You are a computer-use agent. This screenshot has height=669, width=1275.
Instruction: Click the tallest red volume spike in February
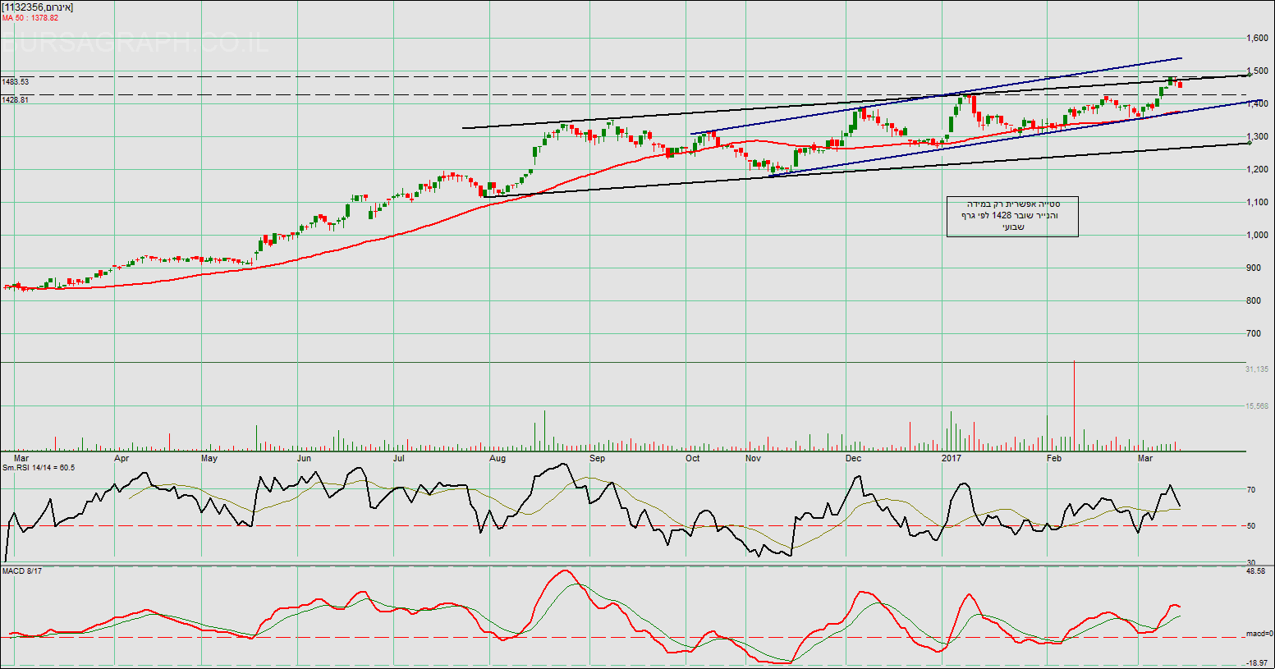pos(1074,406)
